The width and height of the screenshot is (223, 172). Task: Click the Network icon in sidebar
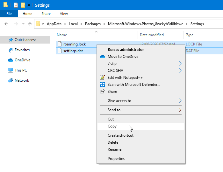pyautogui.click(x=10, y=80)
